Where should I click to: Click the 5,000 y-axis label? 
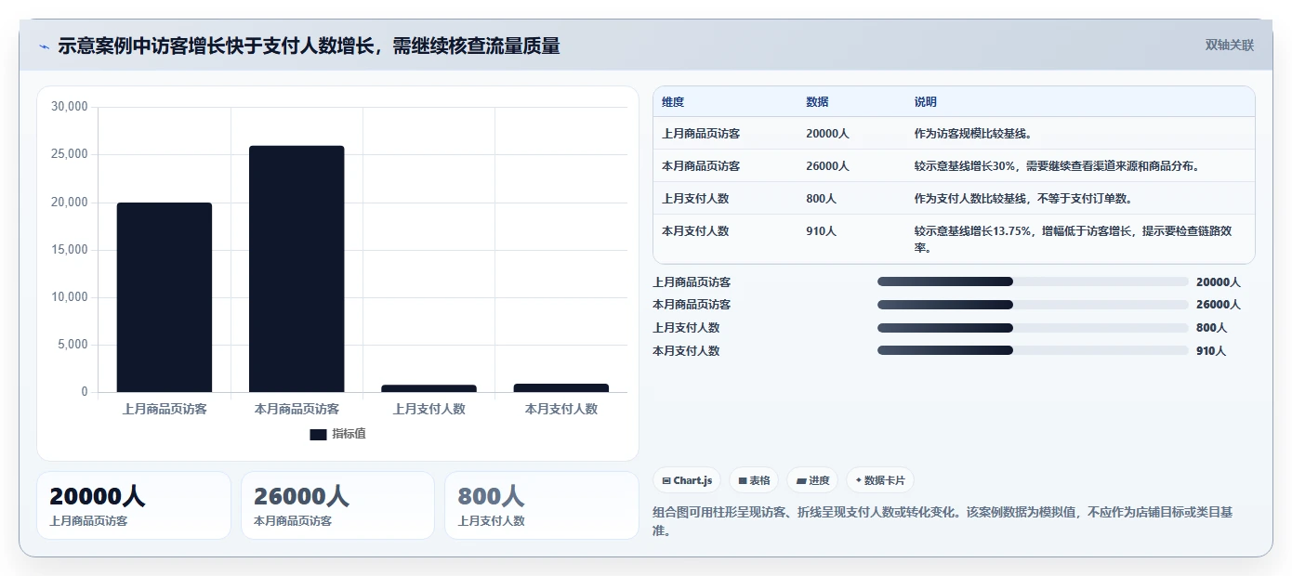coord(73,345)
